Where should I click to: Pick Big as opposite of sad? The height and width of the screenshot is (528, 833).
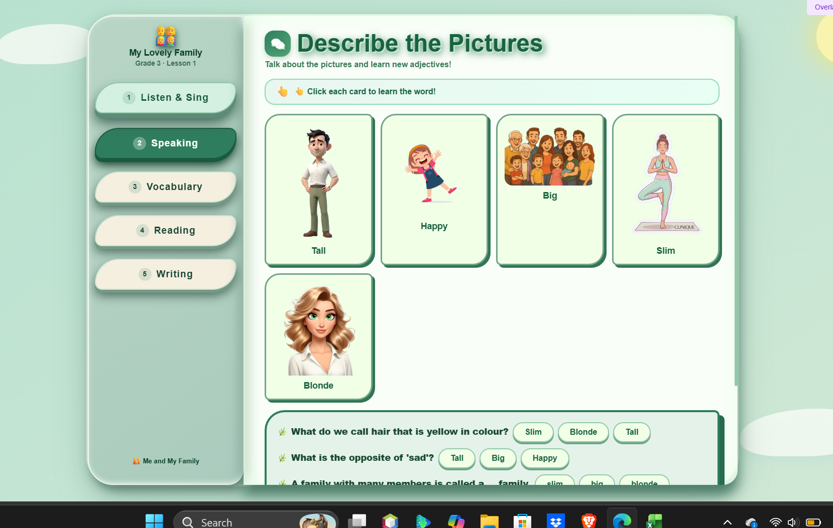(x=498, y=458)
